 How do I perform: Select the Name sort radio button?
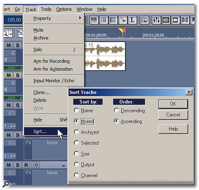[x=76, y=110]
